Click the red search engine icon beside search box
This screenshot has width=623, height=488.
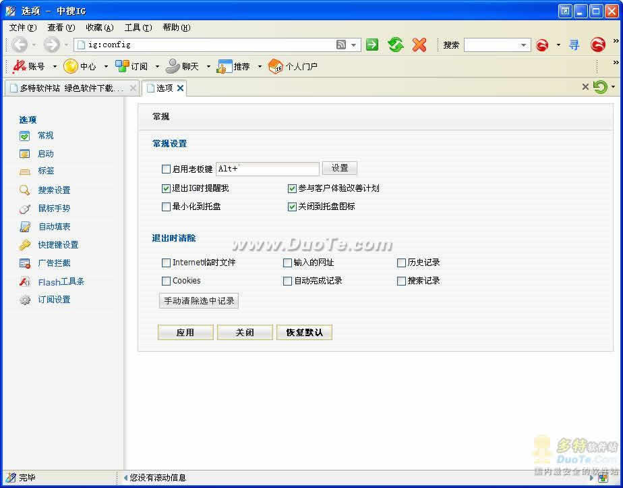(542, 45)
